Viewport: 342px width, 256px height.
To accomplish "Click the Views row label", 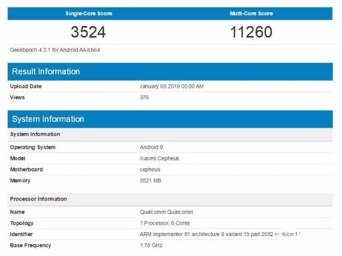I will coord(17,97).
